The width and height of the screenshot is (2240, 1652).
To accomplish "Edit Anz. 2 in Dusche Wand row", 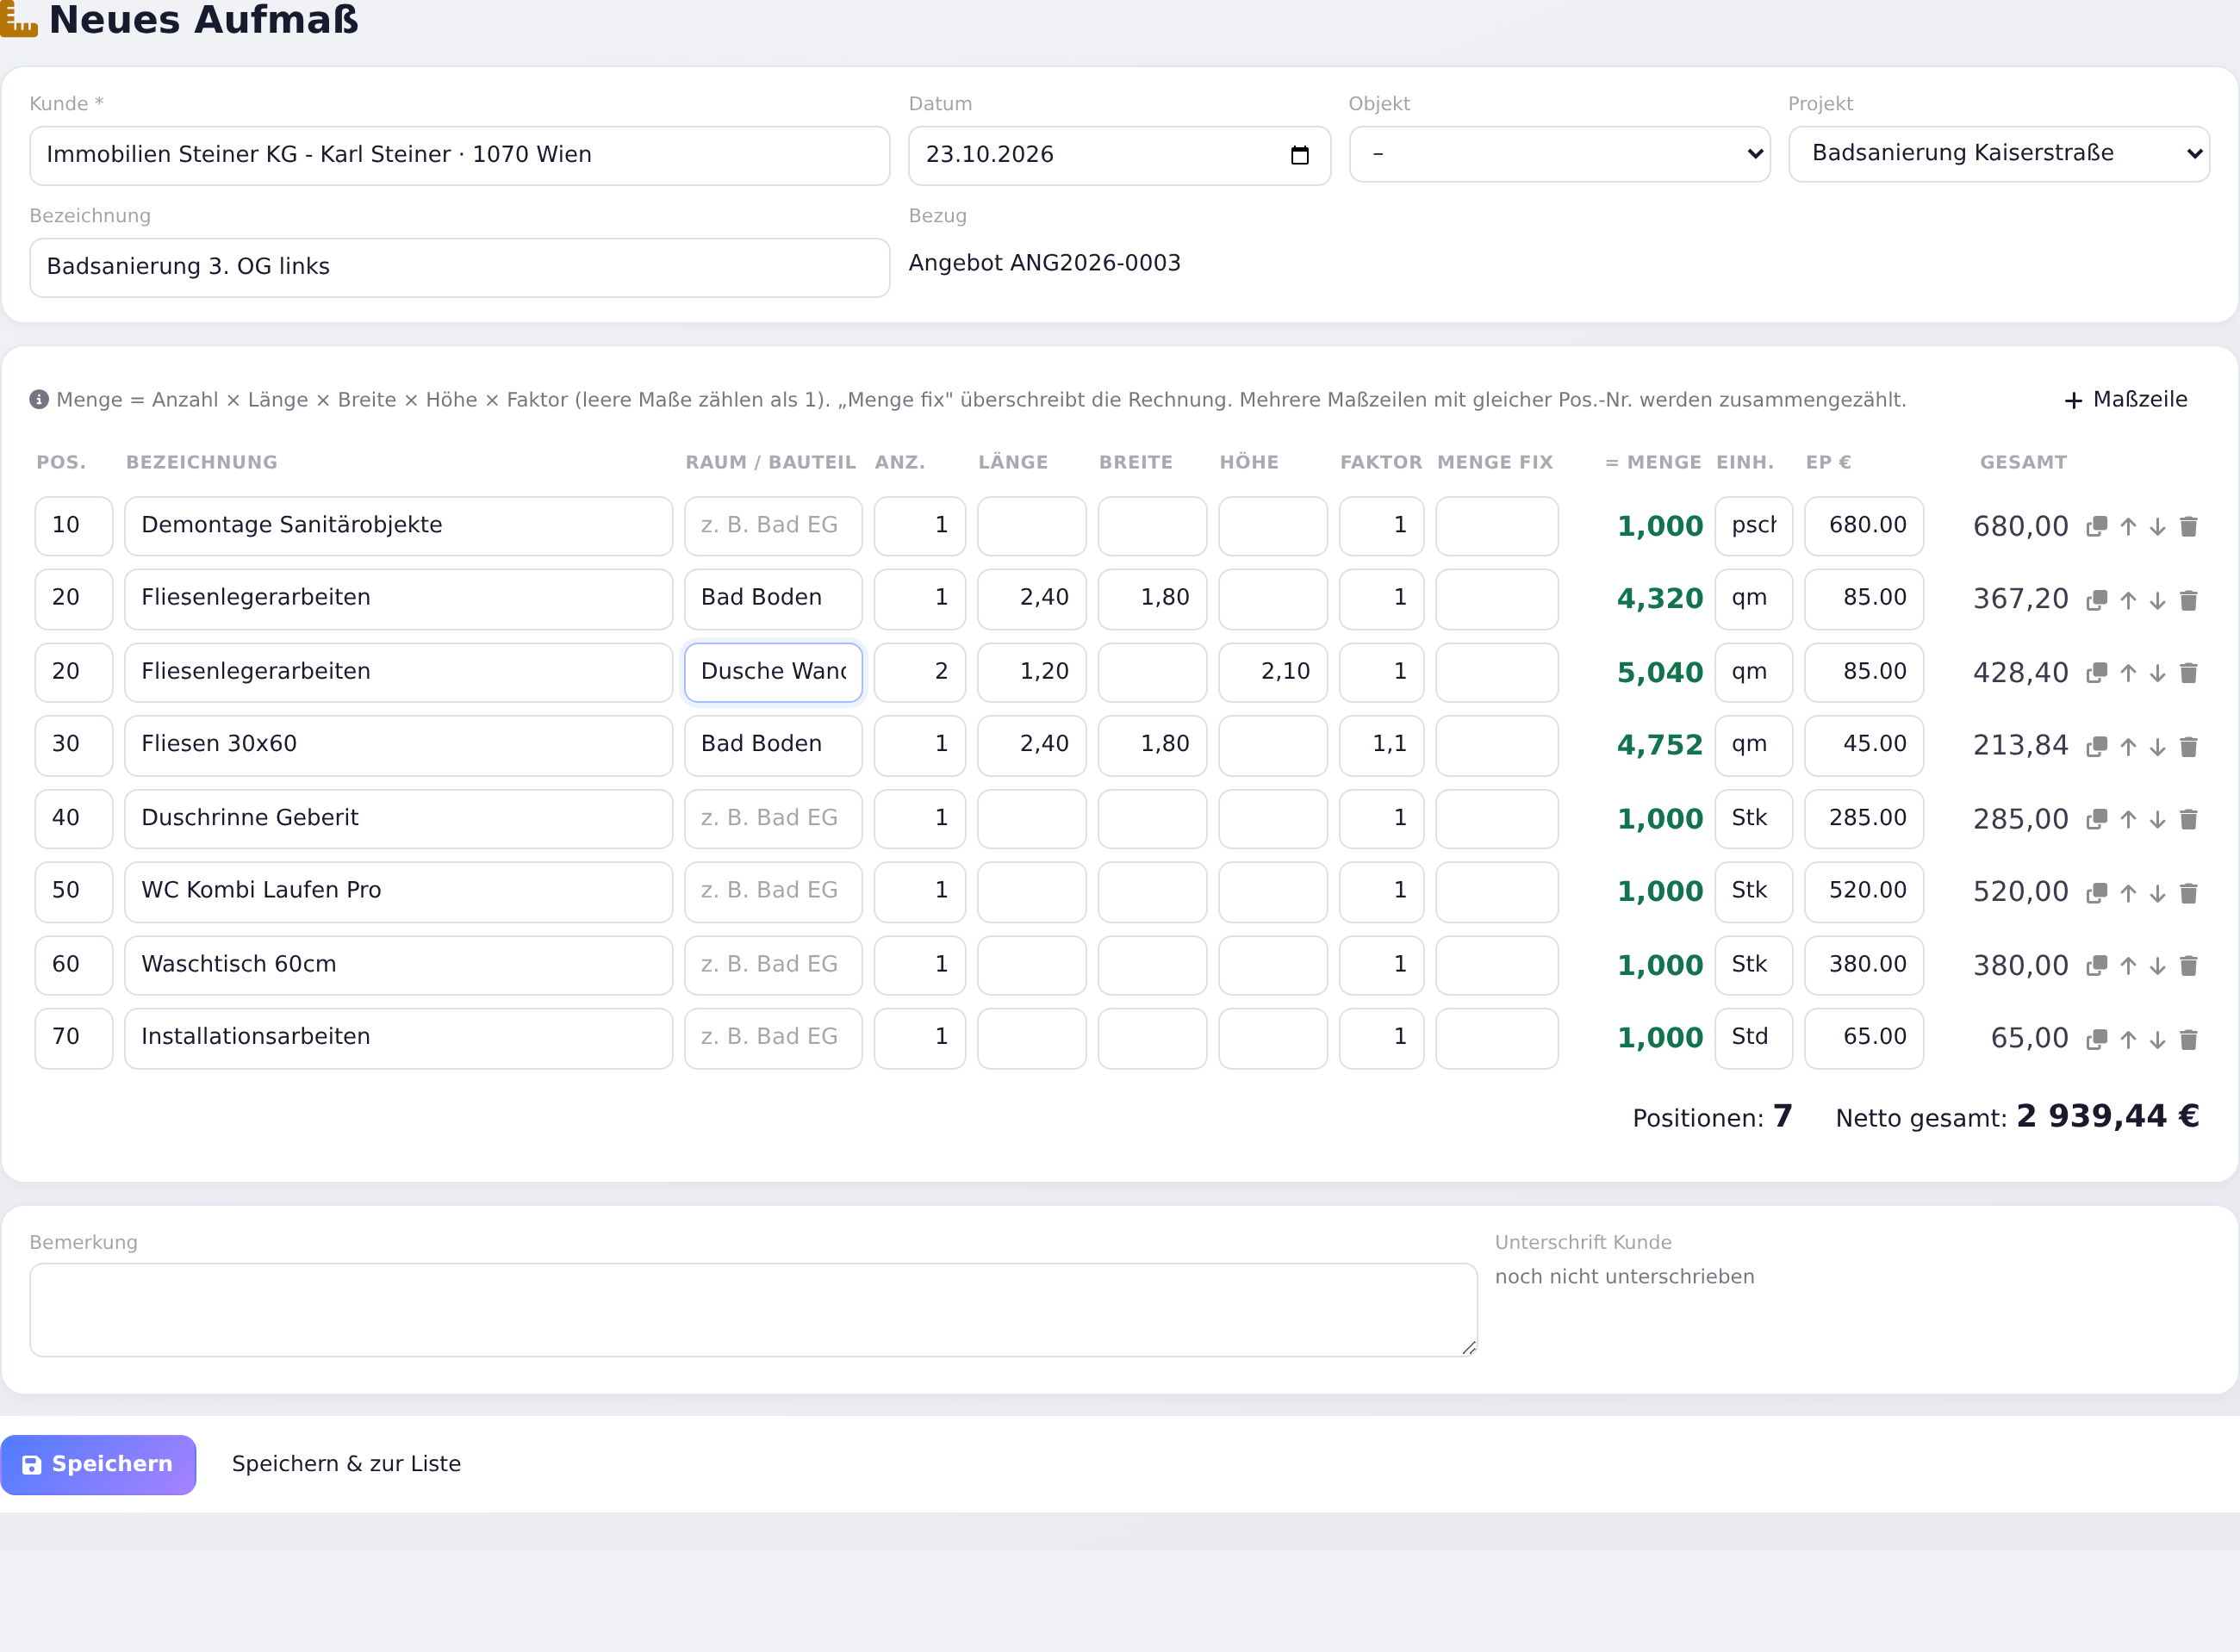I will (919, 672).
